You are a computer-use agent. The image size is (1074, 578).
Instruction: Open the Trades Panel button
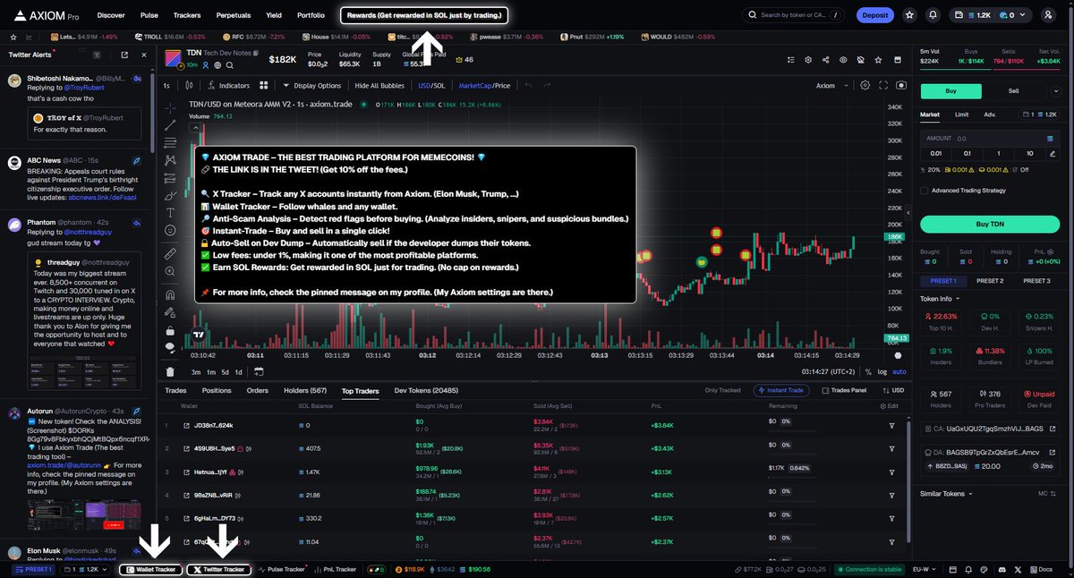(844, 390)
